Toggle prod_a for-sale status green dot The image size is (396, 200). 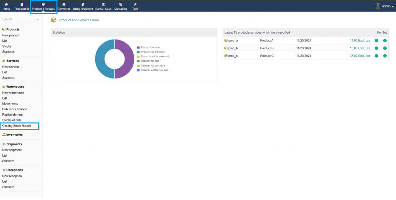click(x=376, y=40)
